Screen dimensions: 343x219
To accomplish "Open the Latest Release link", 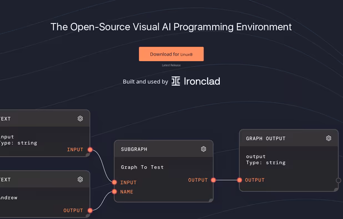I will tap(171, 65).
